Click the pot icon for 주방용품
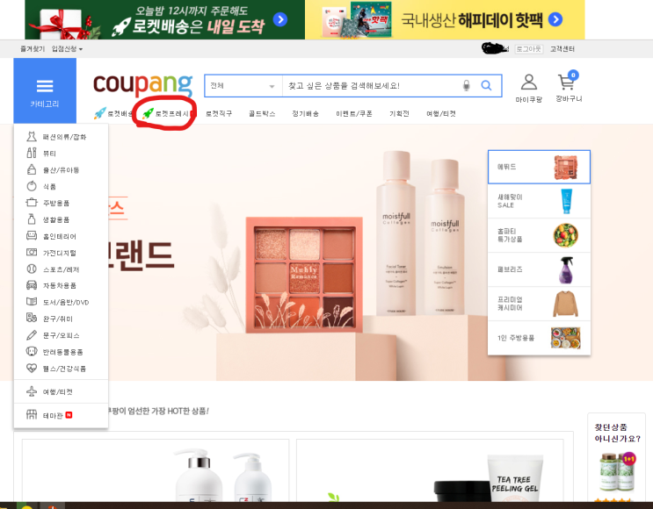The image size is (653, 509). click(32, 203)
